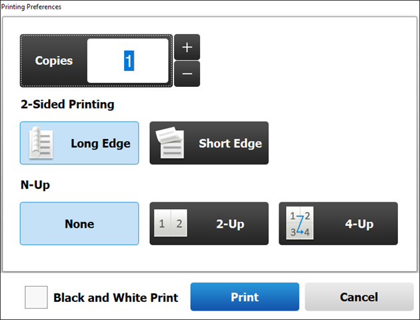Click the Copies number input field
This screenshot has height=320, width=420.
coord(128,61)
